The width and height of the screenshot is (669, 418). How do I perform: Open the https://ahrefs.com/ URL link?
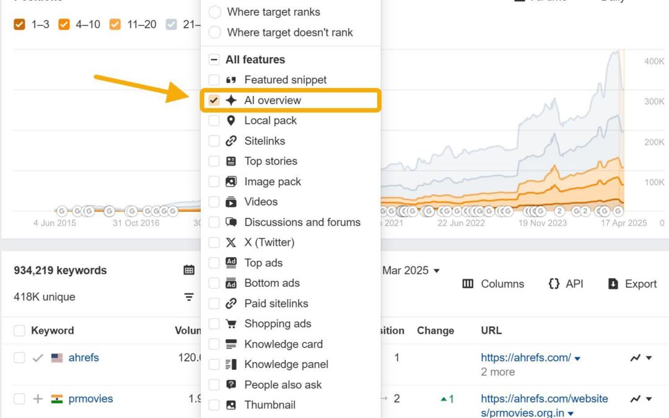[526, 357]
